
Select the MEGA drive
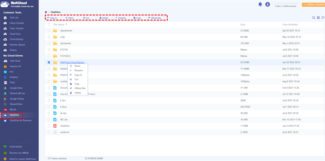[13, 109]
